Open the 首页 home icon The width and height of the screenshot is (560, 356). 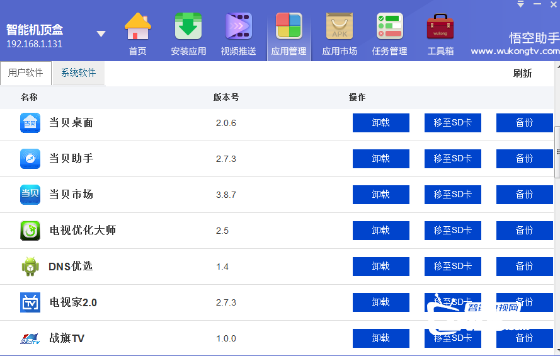(138, 26)
